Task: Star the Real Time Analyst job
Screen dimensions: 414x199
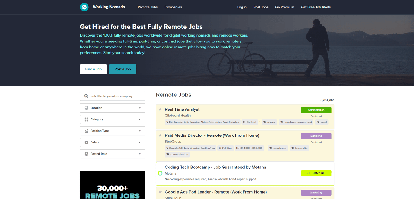Action: coord(160,109)
